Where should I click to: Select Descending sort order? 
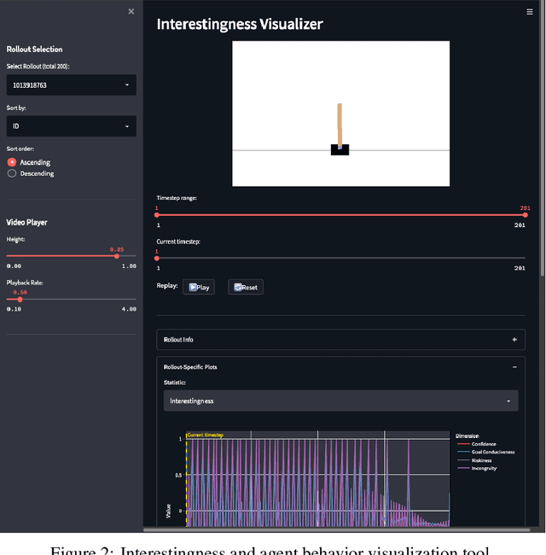12,173
